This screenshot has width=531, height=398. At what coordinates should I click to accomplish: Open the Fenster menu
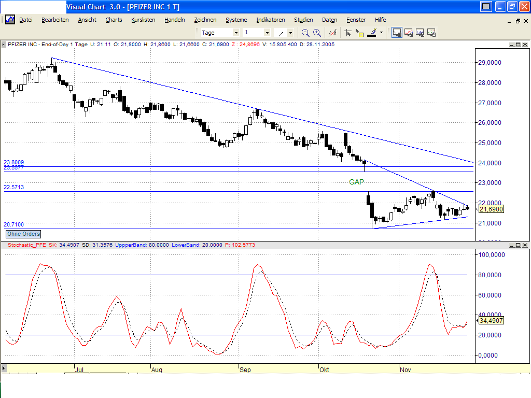356,20
